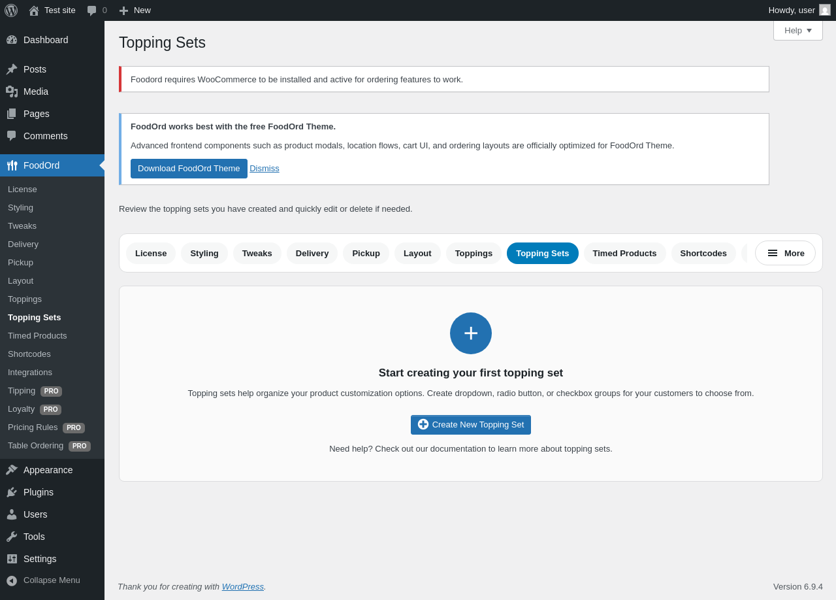Click the Dashboard gauge icon
The image size is (836, 600).
(x=12, y=40)
